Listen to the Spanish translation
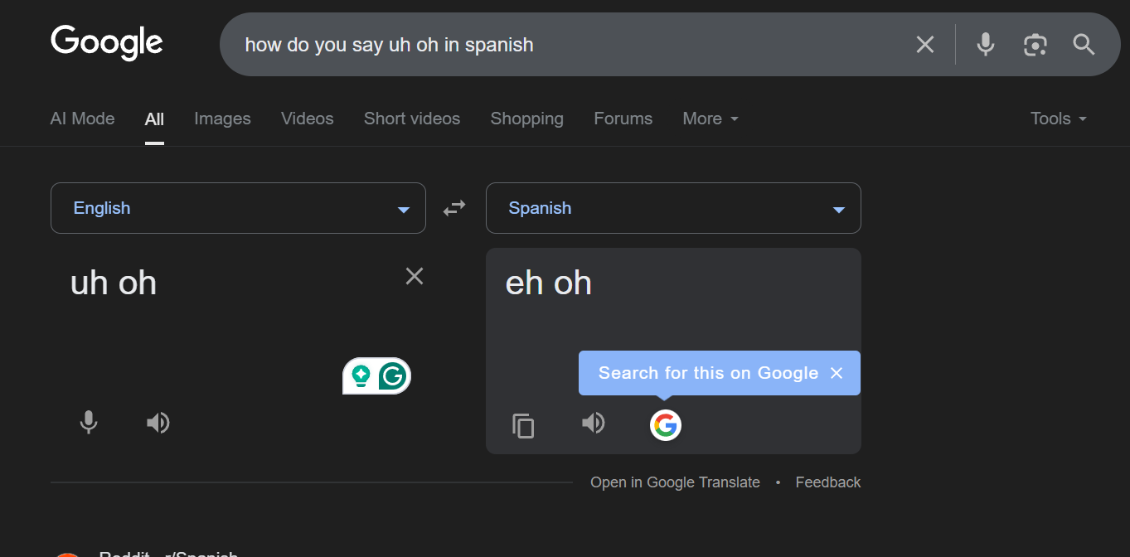Screen dimensions: 1130x557 tap(594, 424)
